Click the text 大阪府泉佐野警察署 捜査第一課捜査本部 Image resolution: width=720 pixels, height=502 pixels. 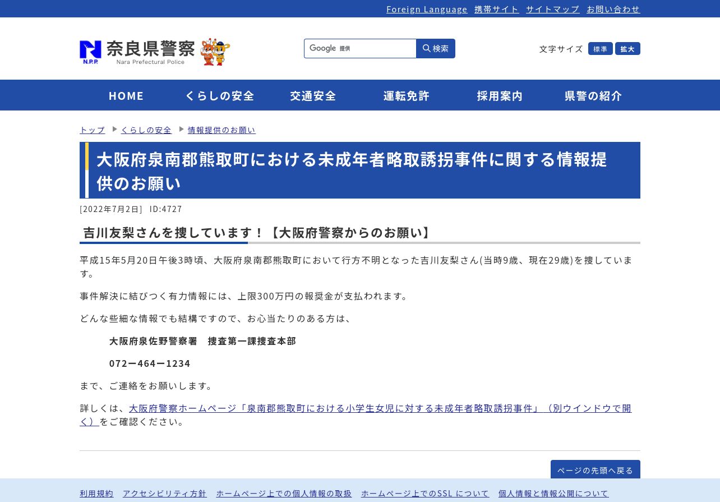click(202, 341)
